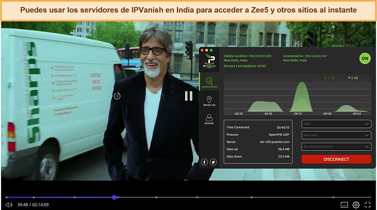
Task: Expand the New Delhi city dropdown
Action: coord(336,135)
